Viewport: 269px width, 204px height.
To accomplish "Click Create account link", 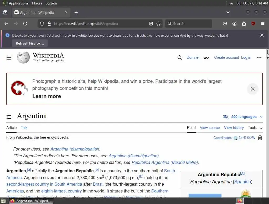I will (x=226, y=57).
